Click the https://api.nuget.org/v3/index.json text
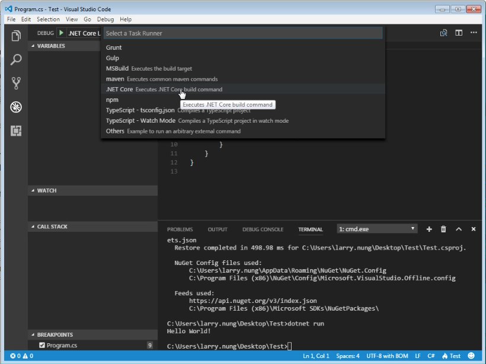The height and width of the screenshot is (364, 486). [x=253, y=301]
